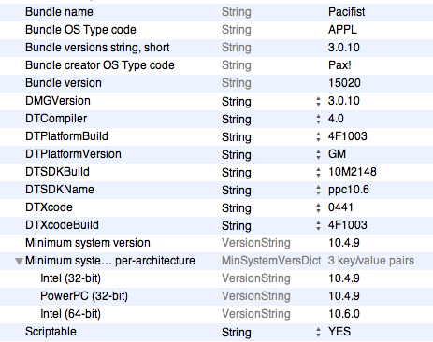
Task: Click the YES value for Scriptable
Action: pos(339,332)
